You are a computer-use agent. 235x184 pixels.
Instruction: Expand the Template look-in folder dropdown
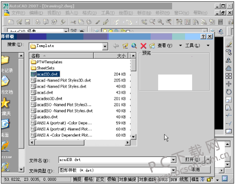point(105,46)
